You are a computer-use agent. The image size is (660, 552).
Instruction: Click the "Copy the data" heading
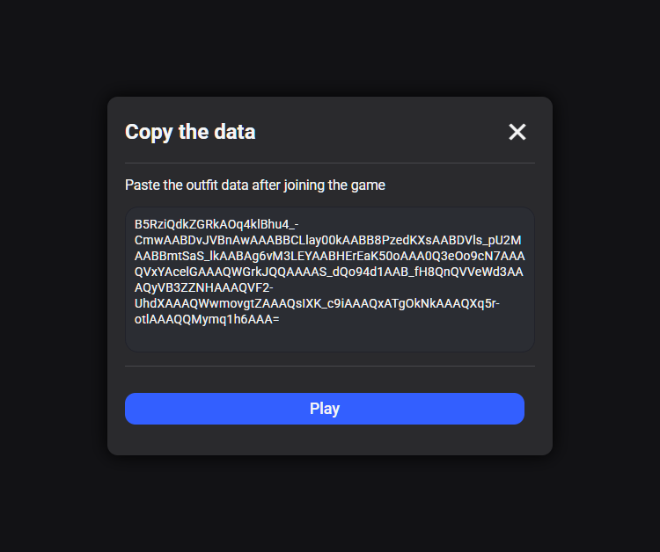(190, 132)
